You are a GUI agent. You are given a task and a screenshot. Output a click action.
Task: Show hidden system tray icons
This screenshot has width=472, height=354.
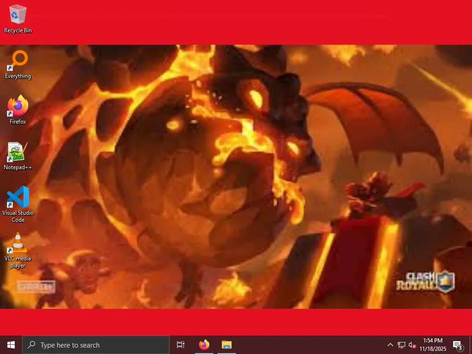click(x=390, y=345)
